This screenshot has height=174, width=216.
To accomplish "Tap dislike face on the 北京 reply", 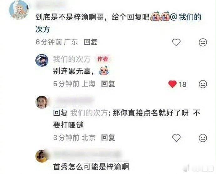I will click(x=203, y=138).
